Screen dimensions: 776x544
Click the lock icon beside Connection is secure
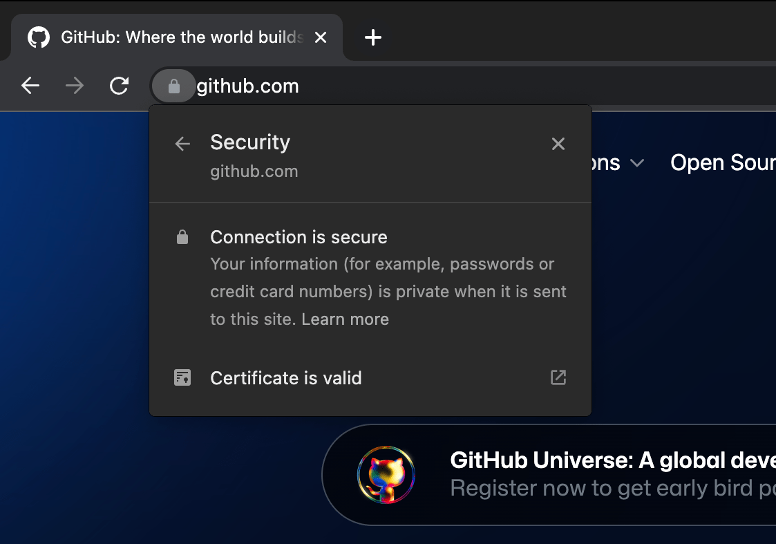[182, 236]
